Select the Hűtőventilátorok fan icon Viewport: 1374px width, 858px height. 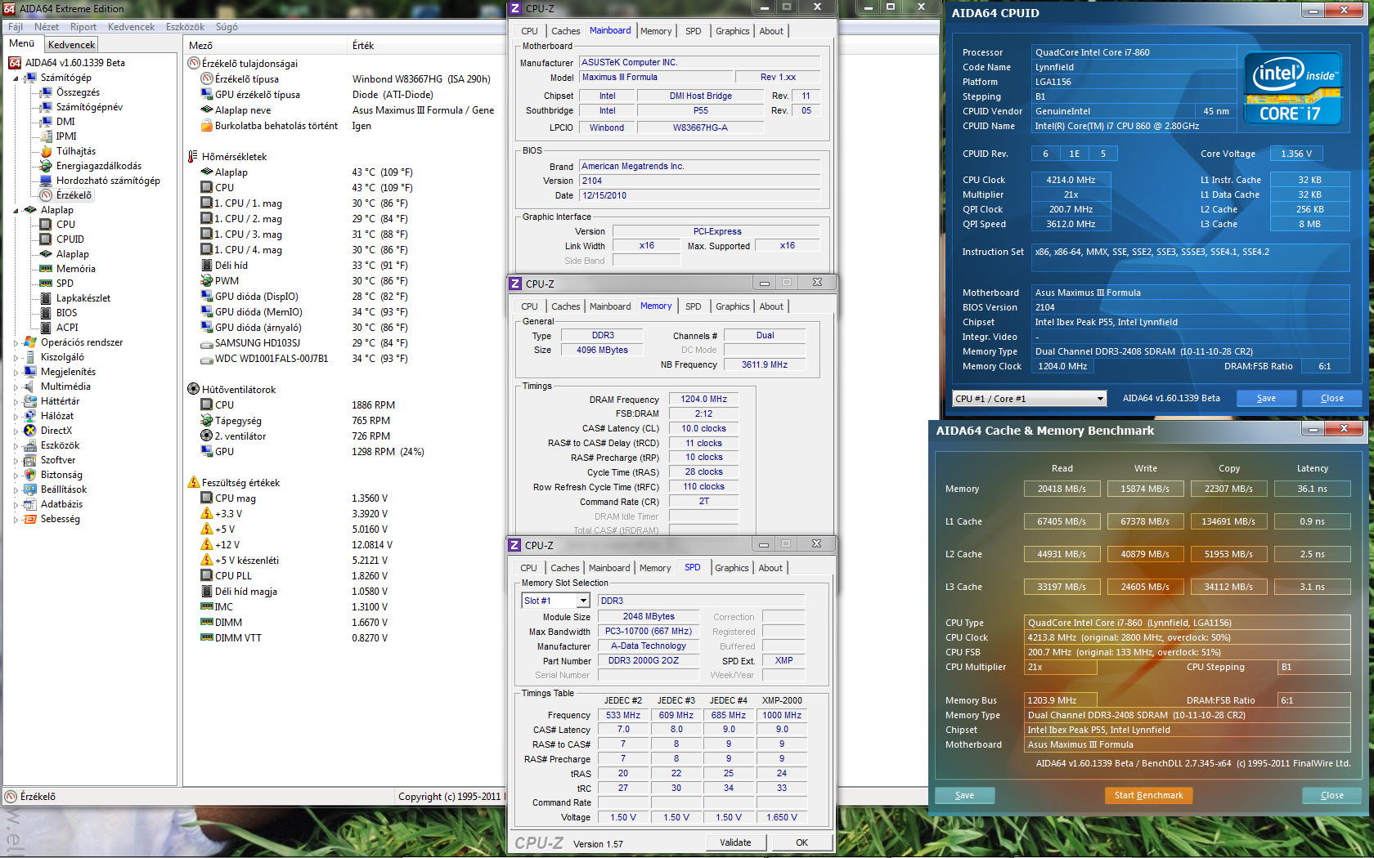(194, 390)
